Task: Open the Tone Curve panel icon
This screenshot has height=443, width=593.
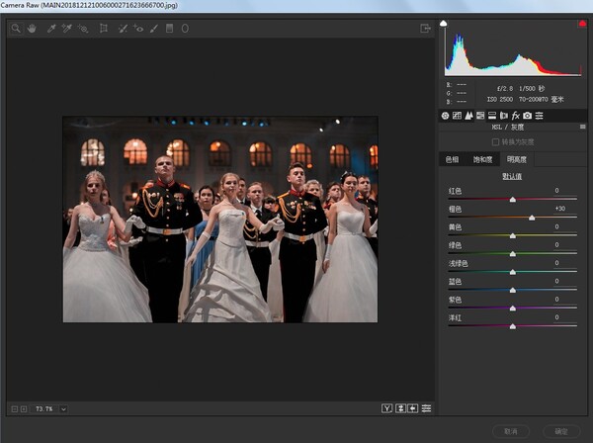Action: (x=457, y=116)
